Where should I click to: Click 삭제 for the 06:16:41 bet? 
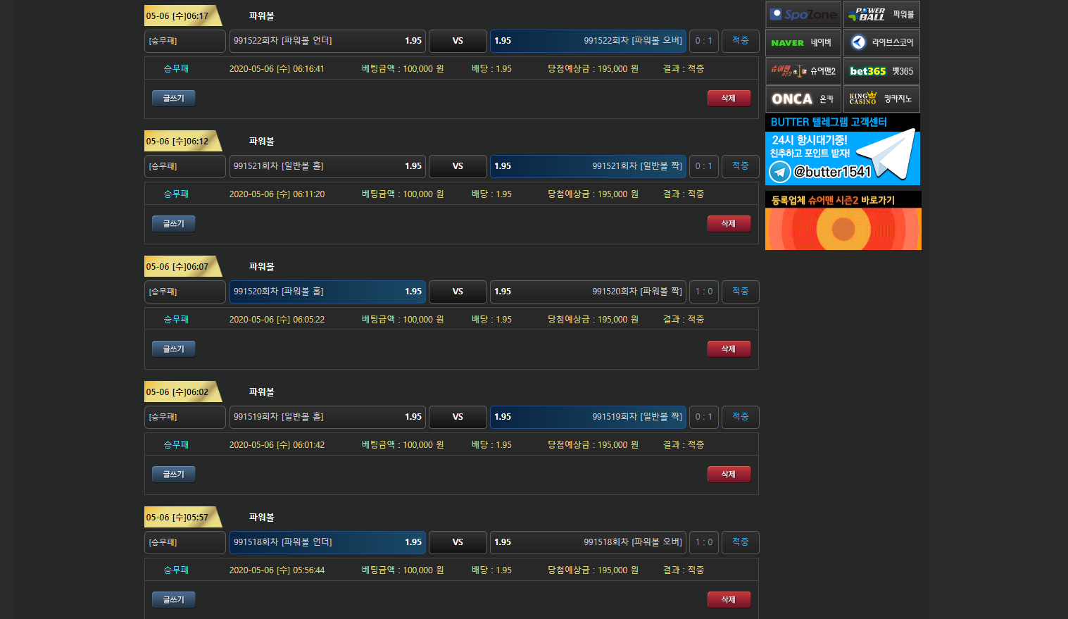[x=729, y=99]
